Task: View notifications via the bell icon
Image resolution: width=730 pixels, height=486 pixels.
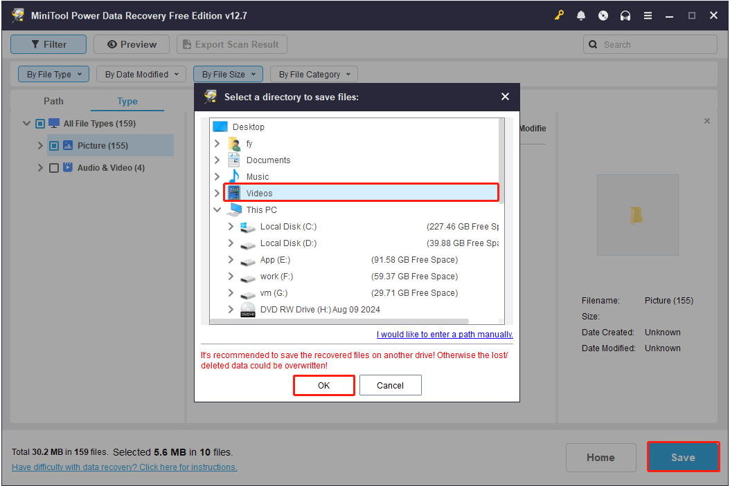Action: tap(581, 15)
